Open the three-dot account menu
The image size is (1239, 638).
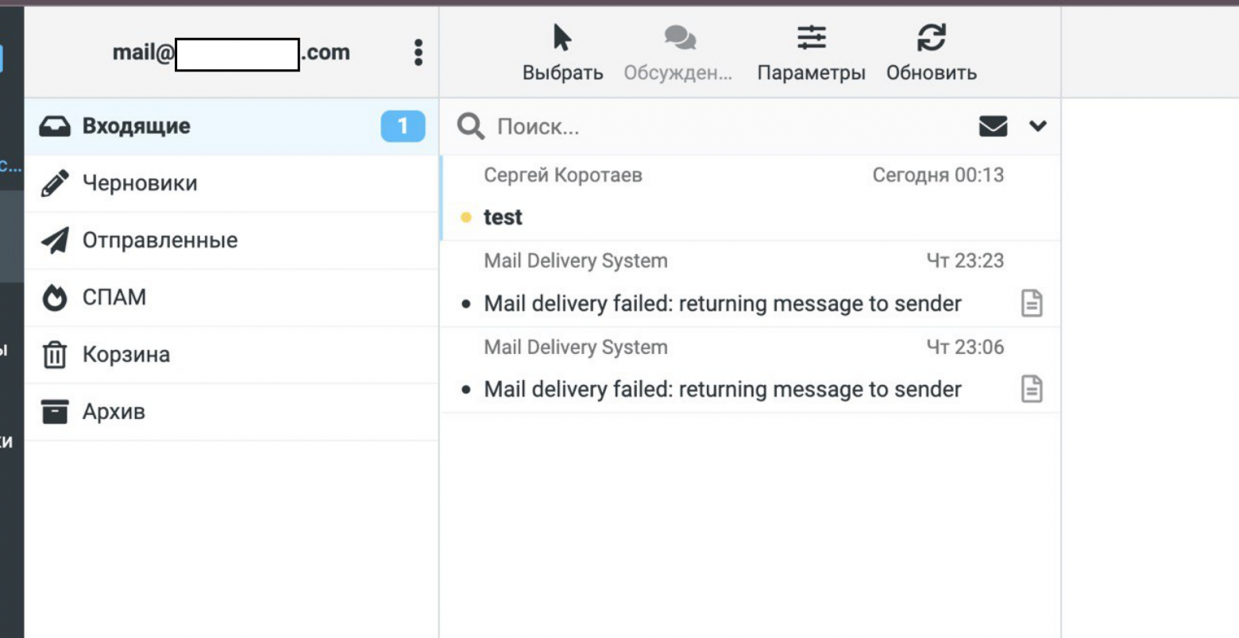[418, 52]
